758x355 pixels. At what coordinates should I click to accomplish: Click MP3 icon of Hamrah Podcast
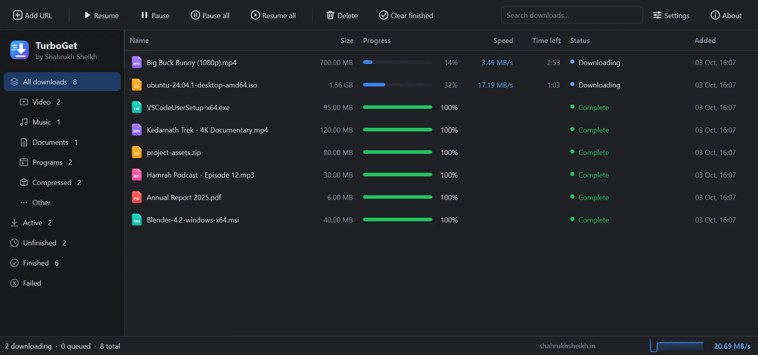(137, 175)
